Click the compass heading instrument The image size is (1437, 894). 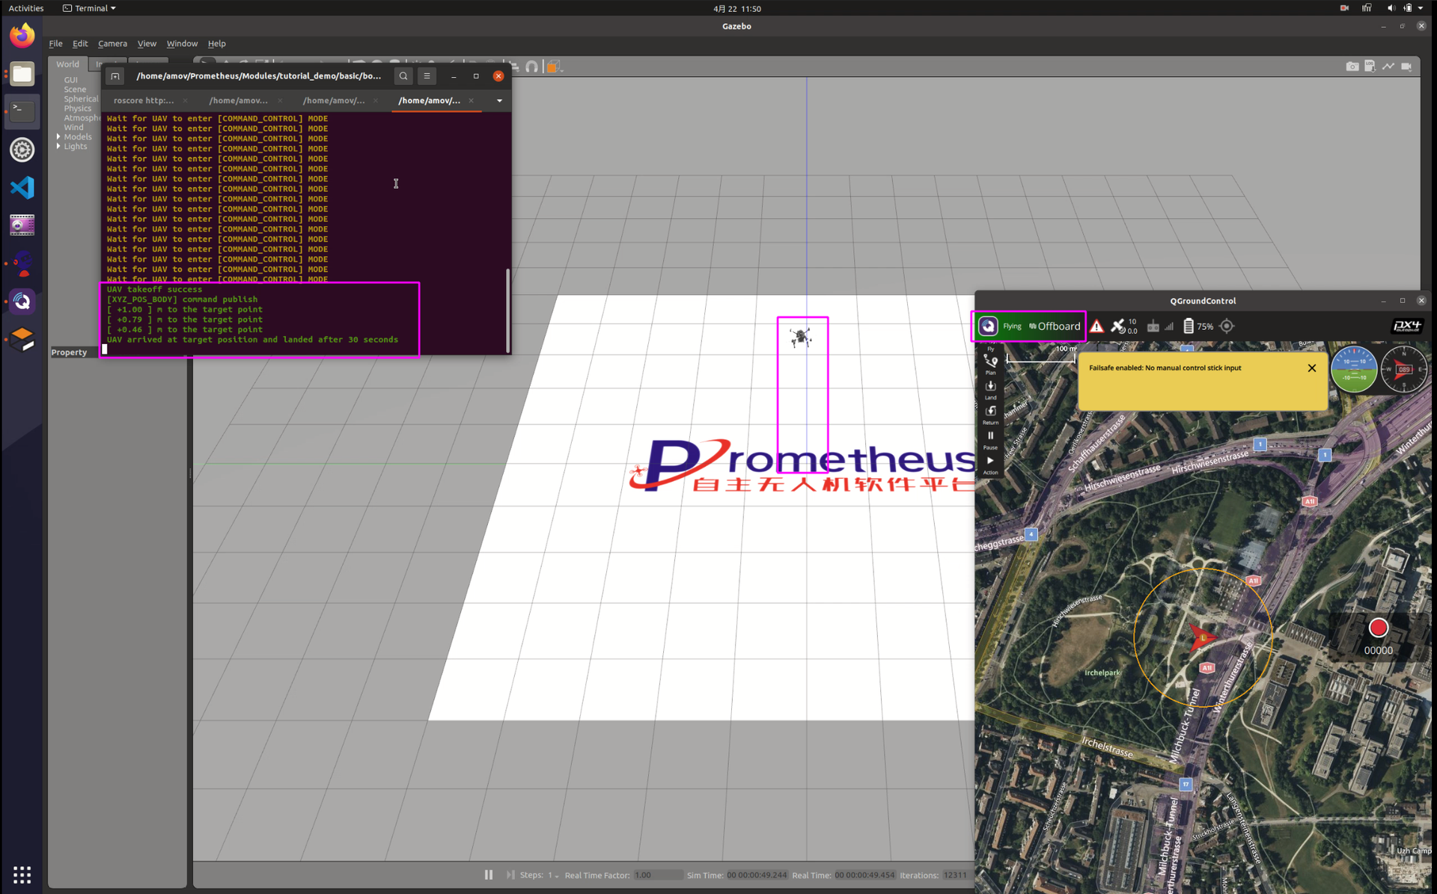pos(1403,369)
